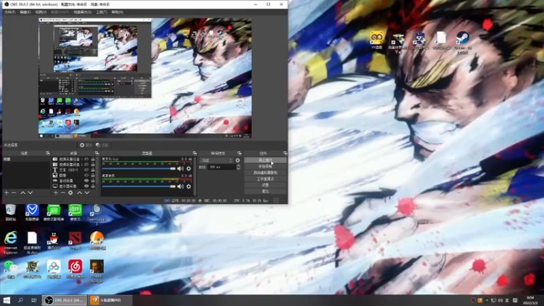Open the Tools menu in OBS
This screenshot has width=544, height=306.
point(101,12)
